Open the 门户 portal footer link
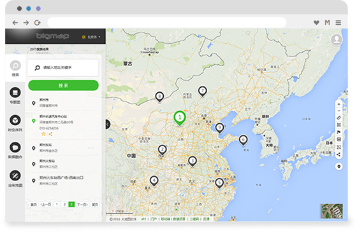 tap(154, 219)
